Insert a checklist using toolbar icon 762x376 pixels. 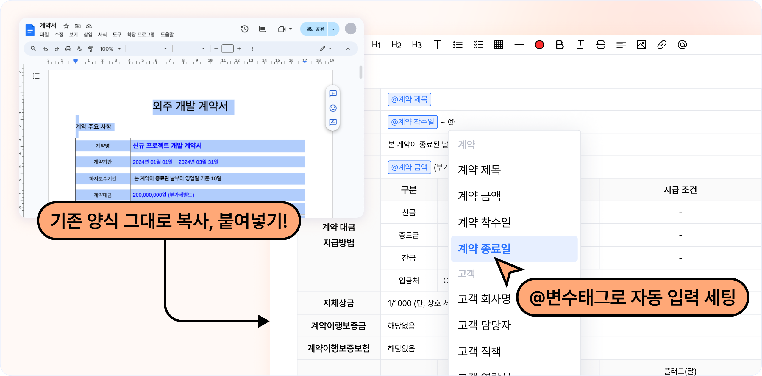(478, 45)
